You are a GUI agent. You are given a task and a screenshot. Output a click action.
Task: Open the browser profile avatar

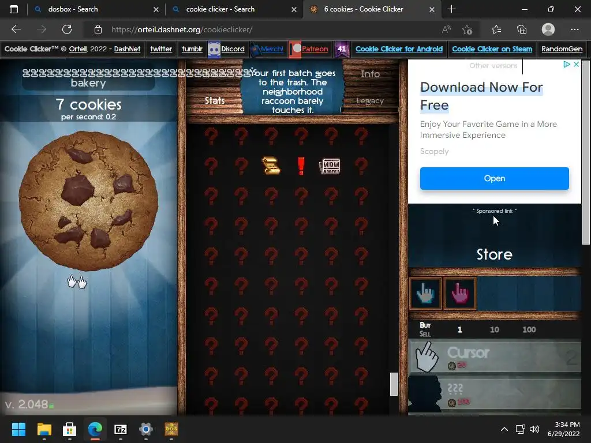pyautogui.click(x=548, y=29)
